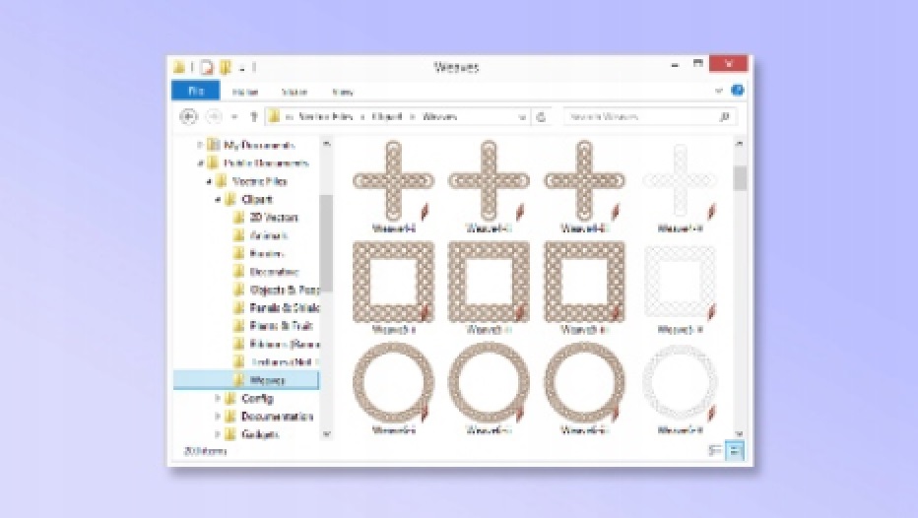Image resolution: width=918 pixels, height=518 pixels.
Task: Select the first brown ring weave thumbnail
Action: coord(393,382)
